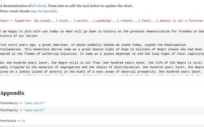
Task: Click in the "I am happy to join" line
Action: coord(96,31)
